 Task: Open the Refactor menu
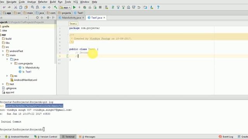[x=43, y=2]
